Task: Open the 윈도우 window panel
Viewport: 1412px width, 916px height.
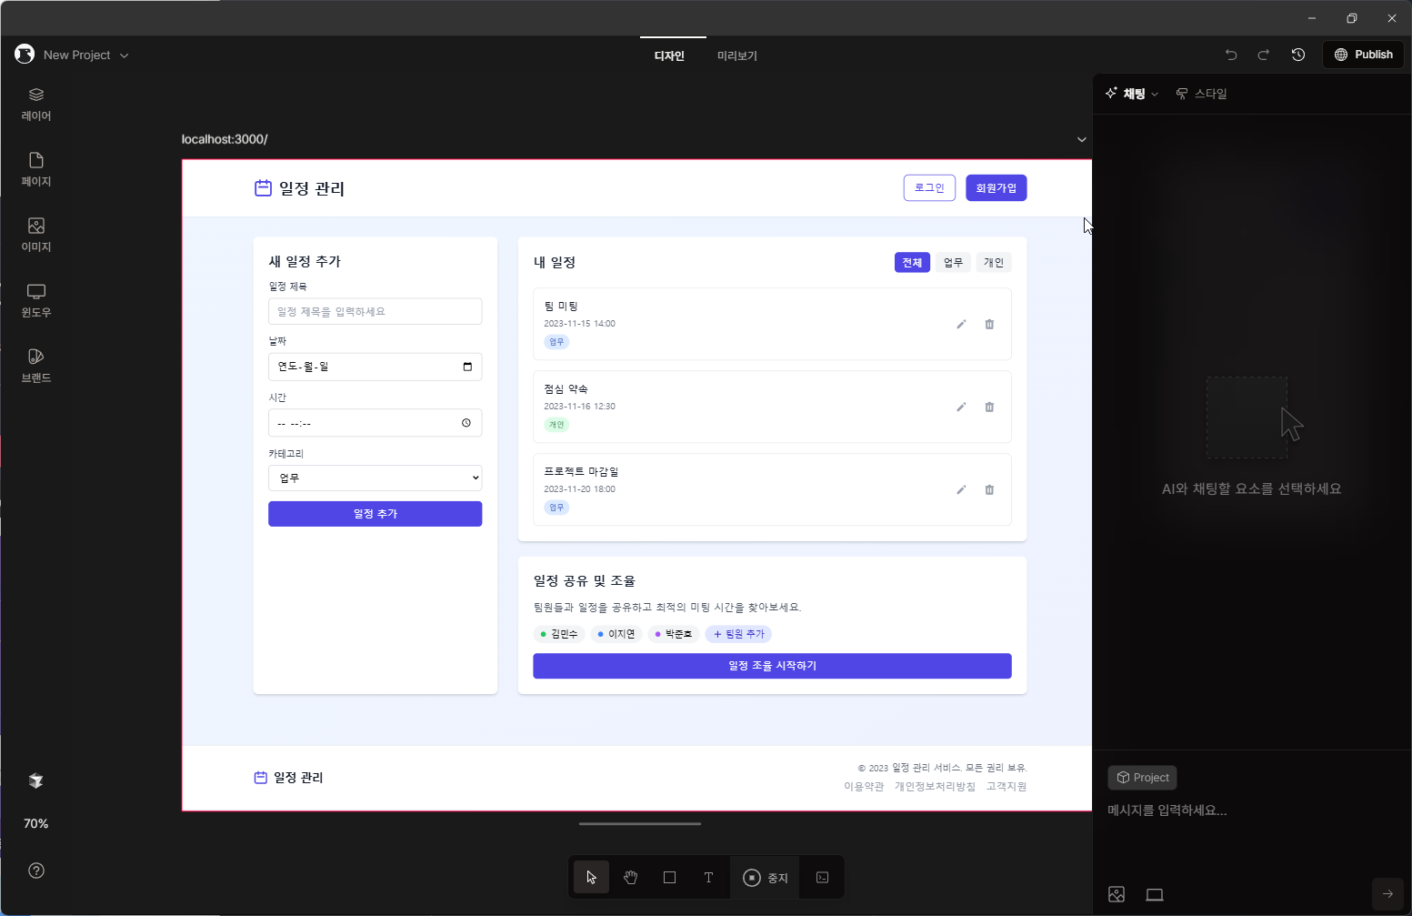Action: (36, 301)
